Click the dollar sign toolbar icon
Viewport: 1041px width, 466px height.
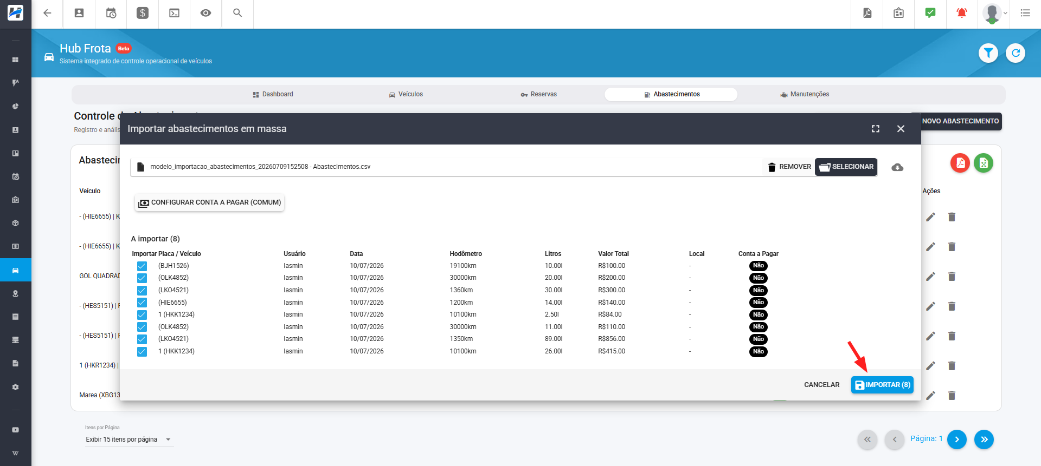[143, 13]
